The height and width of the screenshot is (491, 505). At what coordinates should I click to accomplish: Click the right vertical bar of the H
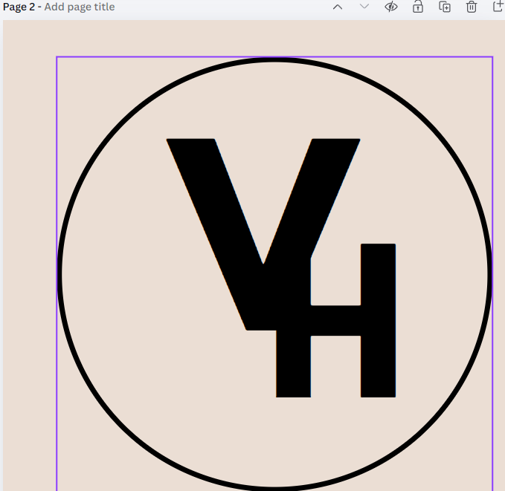coord(379,319)
